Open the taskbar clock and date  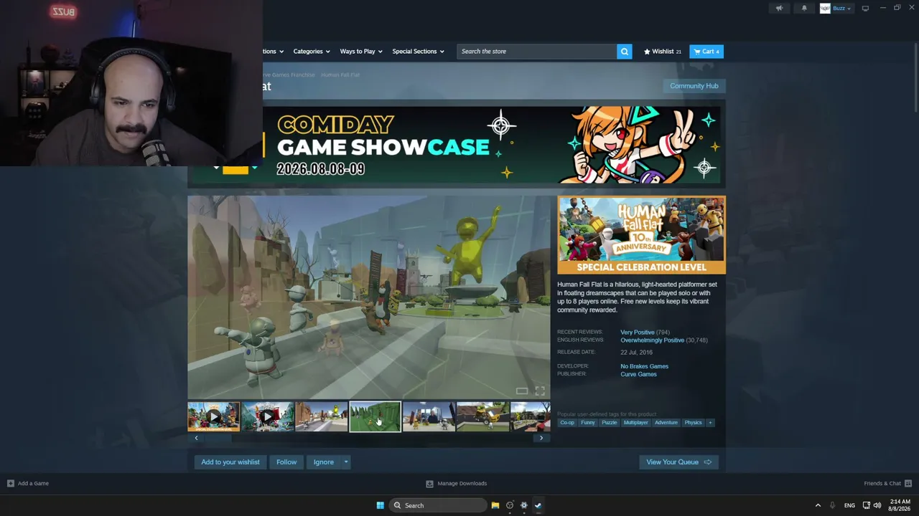[900, 505]
